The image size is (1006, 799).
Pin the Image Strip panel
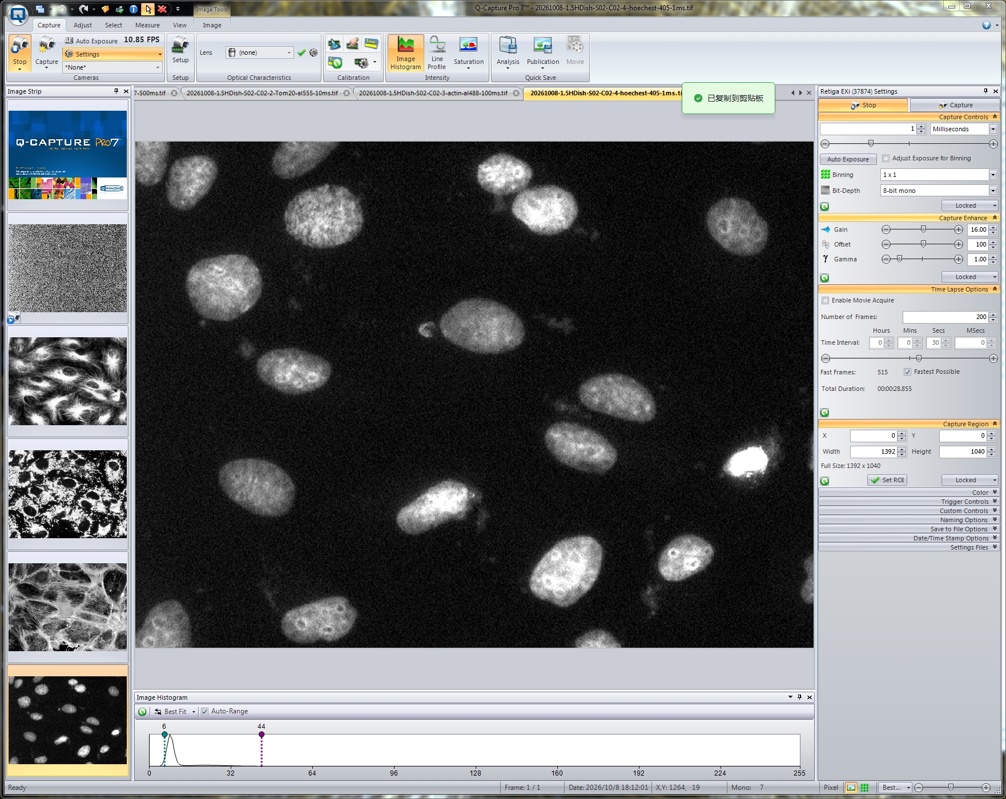tap(116, 91)
